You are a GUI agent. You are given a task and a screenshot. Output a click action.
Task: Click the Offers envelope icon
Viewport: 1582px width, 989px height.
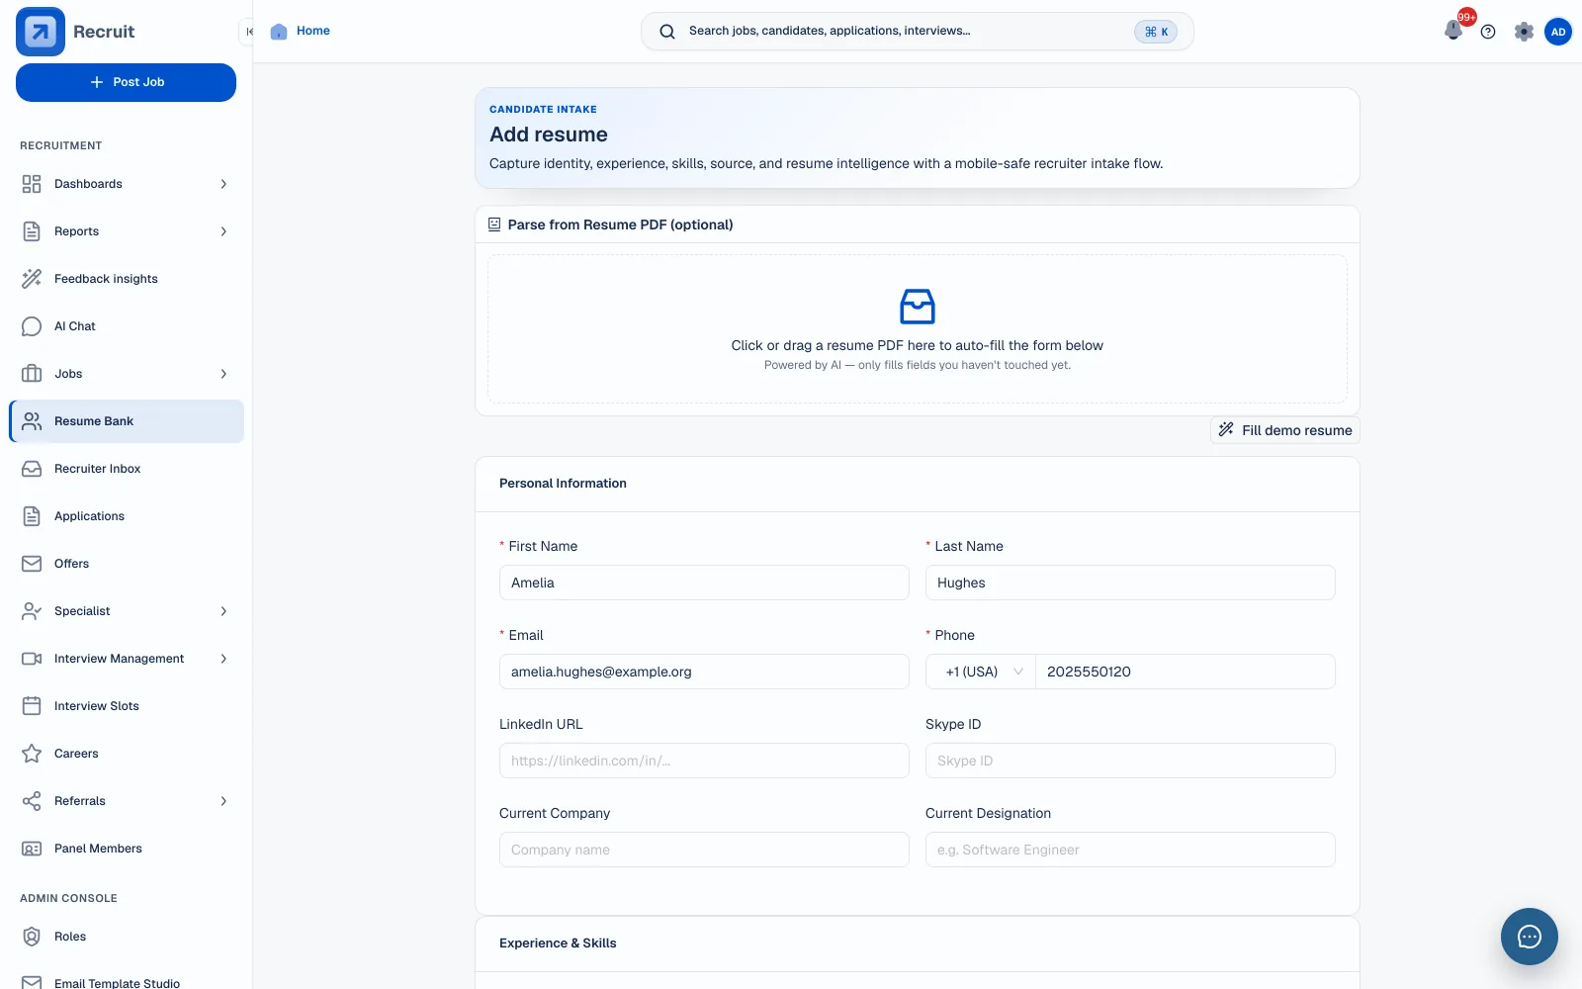[32, 564]
